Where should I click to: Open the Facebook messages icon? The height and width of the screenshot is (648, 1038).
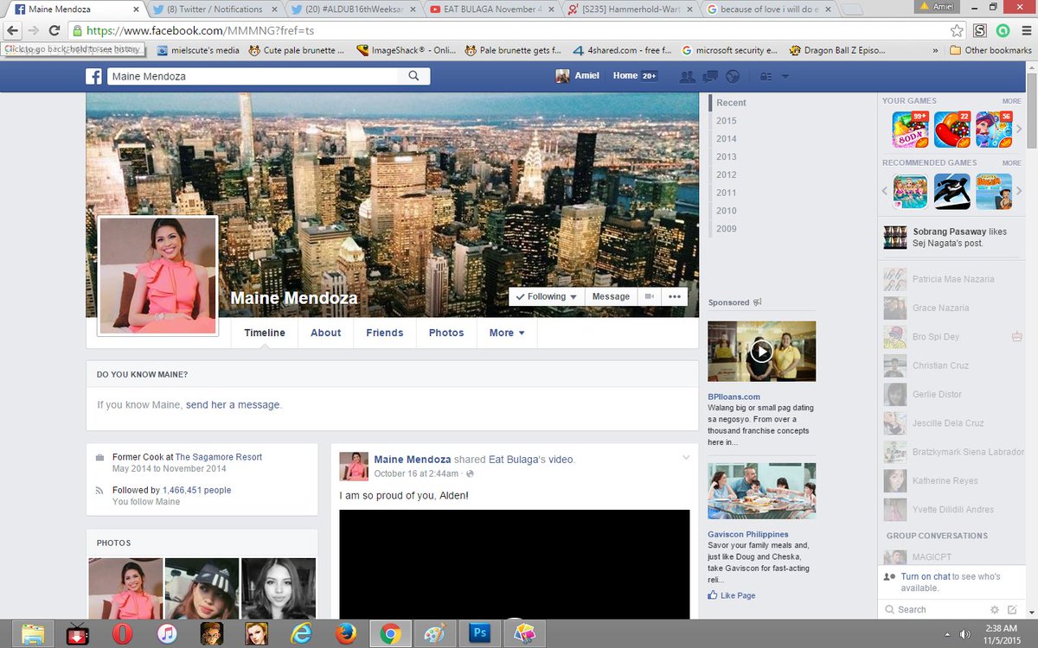(710, 77)
